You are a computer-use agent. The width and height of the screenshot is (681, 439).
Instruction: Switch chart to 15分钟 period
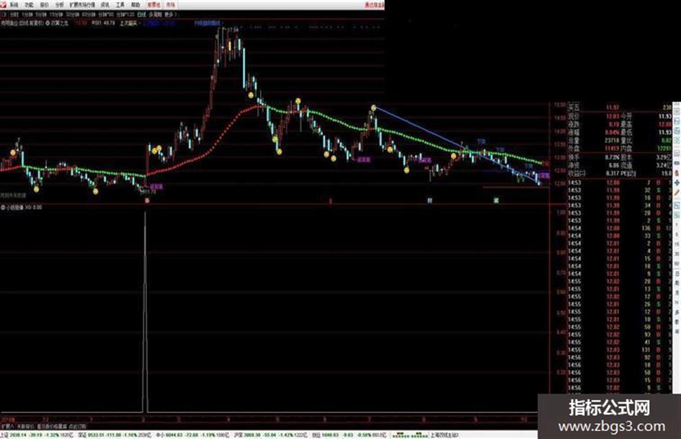[56, 14]
